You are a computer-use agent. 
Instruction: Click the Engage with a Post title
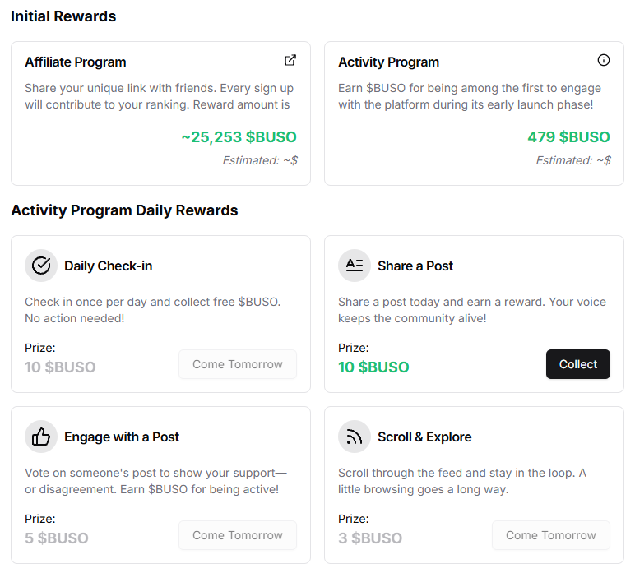[x=122, y=437]
